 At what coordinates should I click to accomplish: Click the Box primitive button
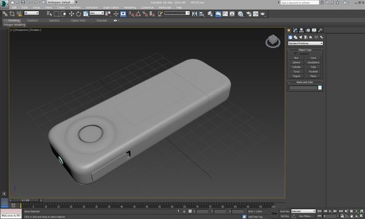coord(296,58)
